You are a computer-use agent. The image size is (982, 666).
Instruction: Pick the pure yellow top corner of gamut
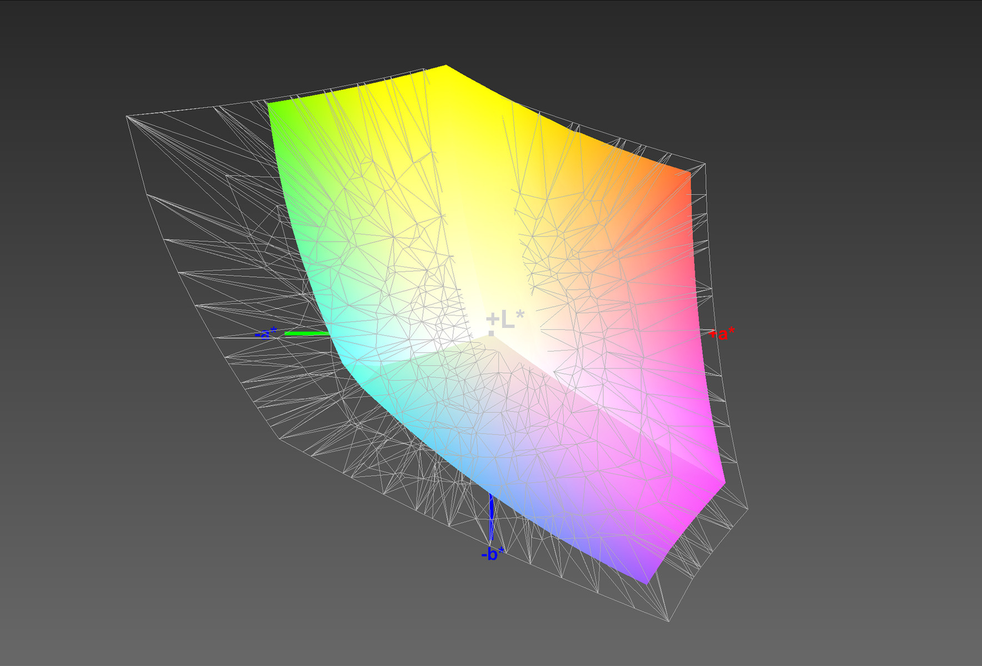coord(445,68)
